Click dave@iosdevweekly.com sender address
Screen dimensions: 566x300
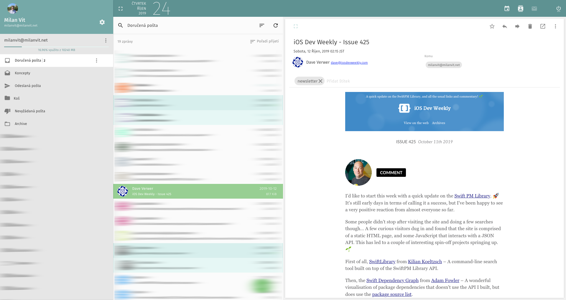(349, 62)
